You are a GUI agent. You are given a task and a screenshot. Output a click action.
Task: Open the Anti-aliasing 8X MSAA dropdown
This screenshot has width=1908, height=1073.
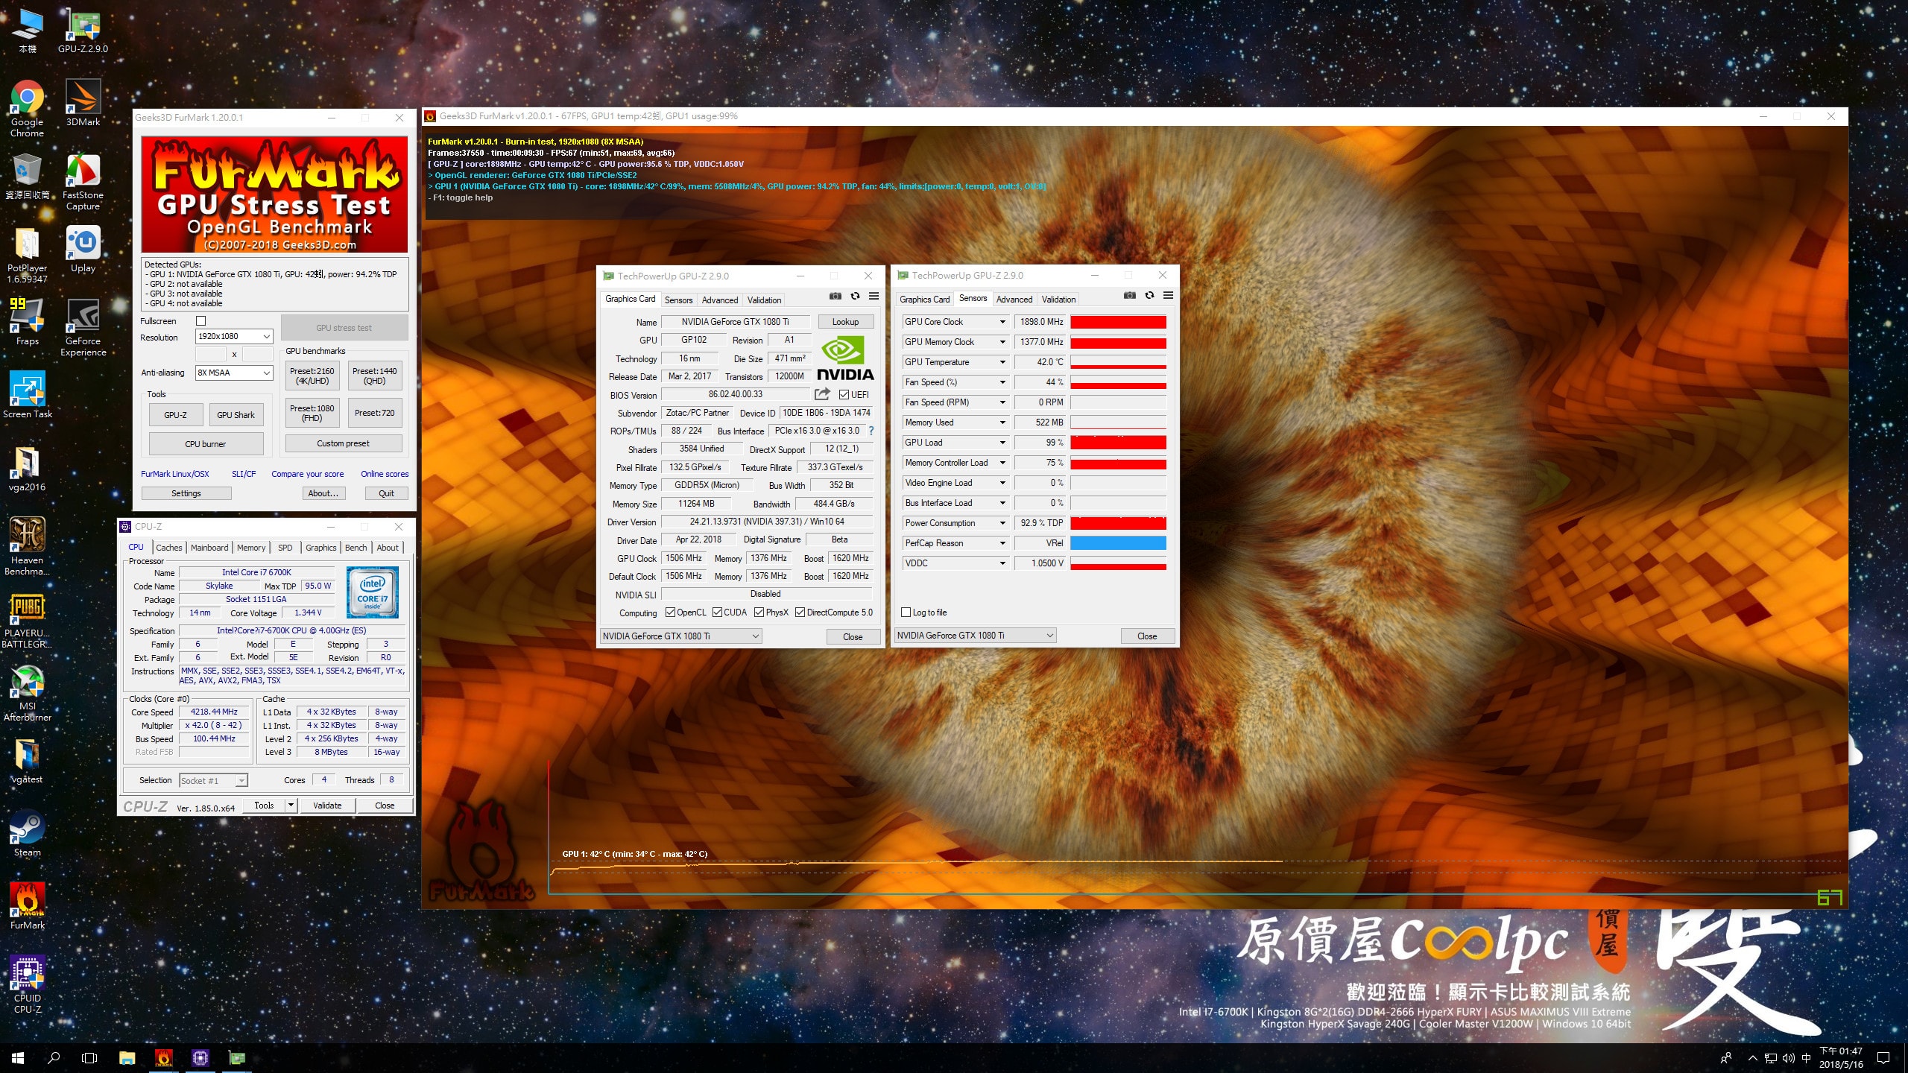tap(234, 373)
